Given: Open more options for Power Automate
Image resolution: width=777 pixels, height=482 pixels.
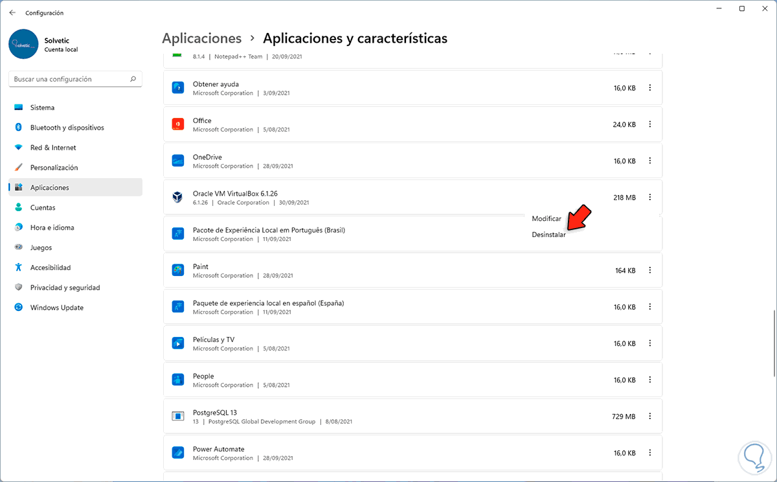Looking at the screenshot, I should (x=650, y=453).
